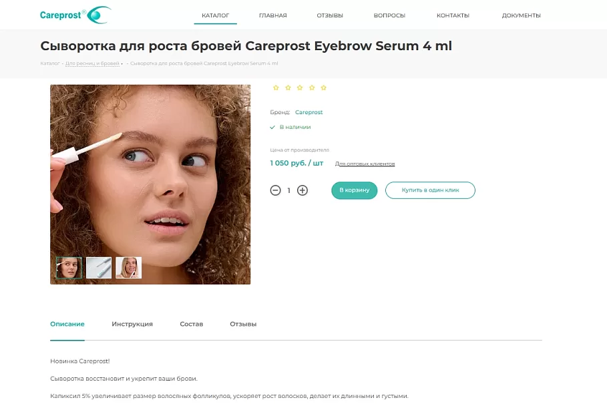
Task: Click the Careprost eye logo
Action: tap(75, 15)
